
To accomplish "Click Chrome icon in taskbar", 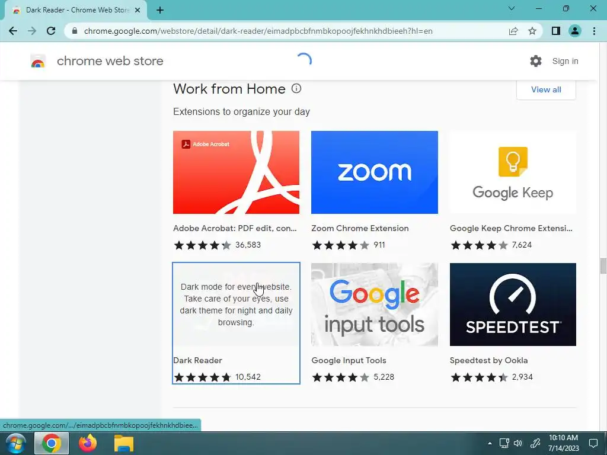I will click(52, 443).
